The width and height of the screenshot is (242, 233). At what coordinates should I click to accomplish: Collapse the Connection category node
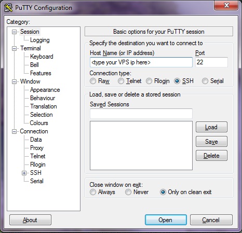(14, 131)
